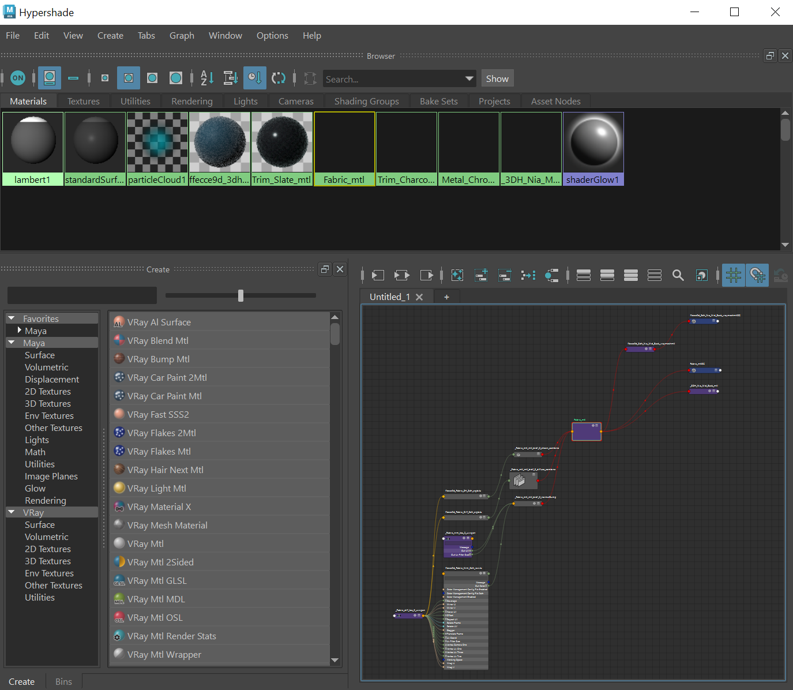Add a new graph tab with plus
This screenshot has width=793, height=690.
click(446, 297)
